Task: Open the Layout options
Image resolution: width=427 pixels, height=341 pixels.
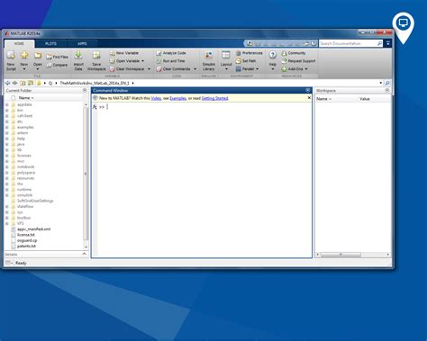Action: click(x=226, y=61)
